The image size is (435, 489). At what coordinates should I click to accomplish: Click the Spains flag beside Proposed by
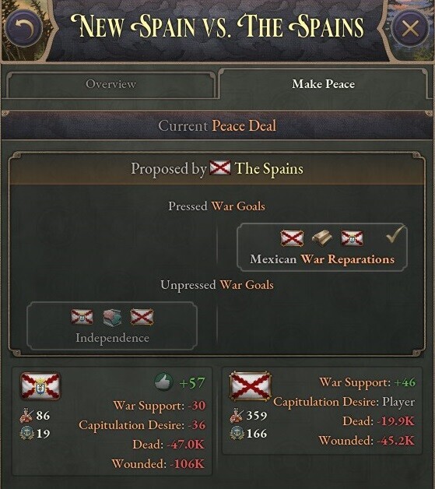click(220, 168)
